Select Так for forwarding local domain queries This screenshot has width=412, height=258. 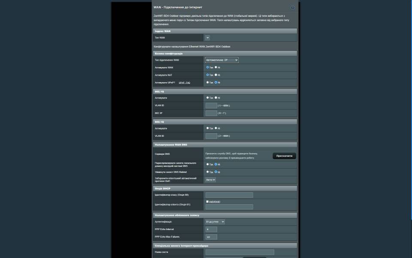point(208,164)
